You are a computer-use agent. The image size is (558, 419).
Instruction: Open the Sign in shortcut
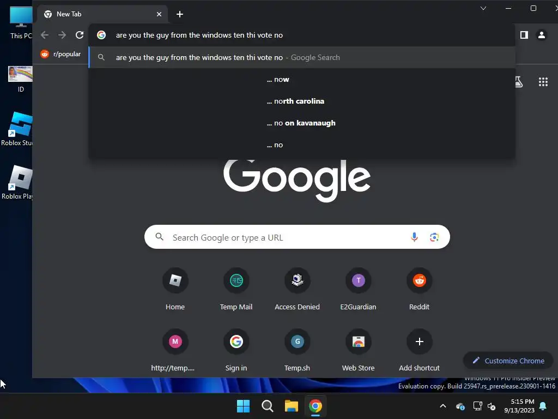[x=236, y=351]
